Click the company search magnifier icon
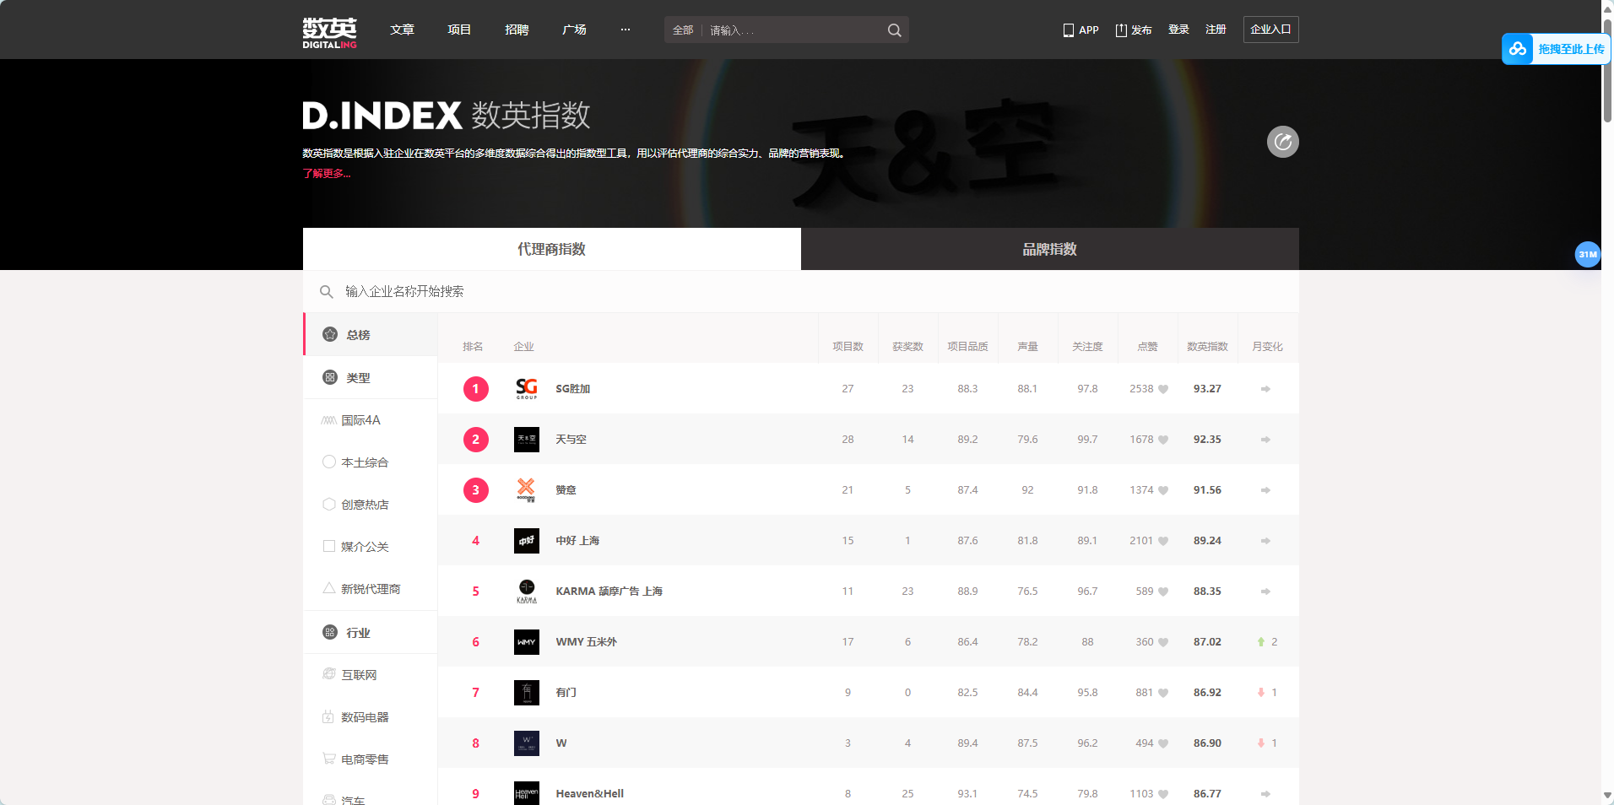This screenshot has height=805, width=1614. 326,292
